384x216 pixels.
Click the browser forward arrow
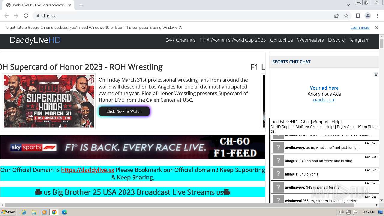pos(16,16)
